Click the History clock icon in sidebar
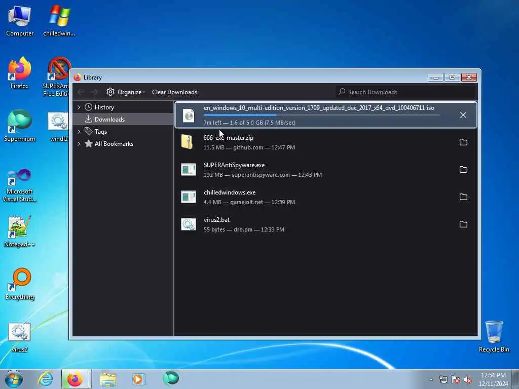The image size is (519, 389). (88, 107)
